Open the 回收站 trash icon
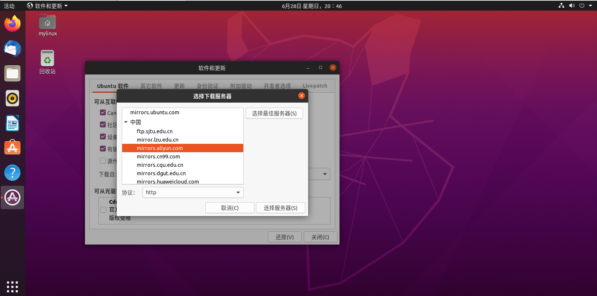This screenshot has height=296, width=597. (47, 62)
